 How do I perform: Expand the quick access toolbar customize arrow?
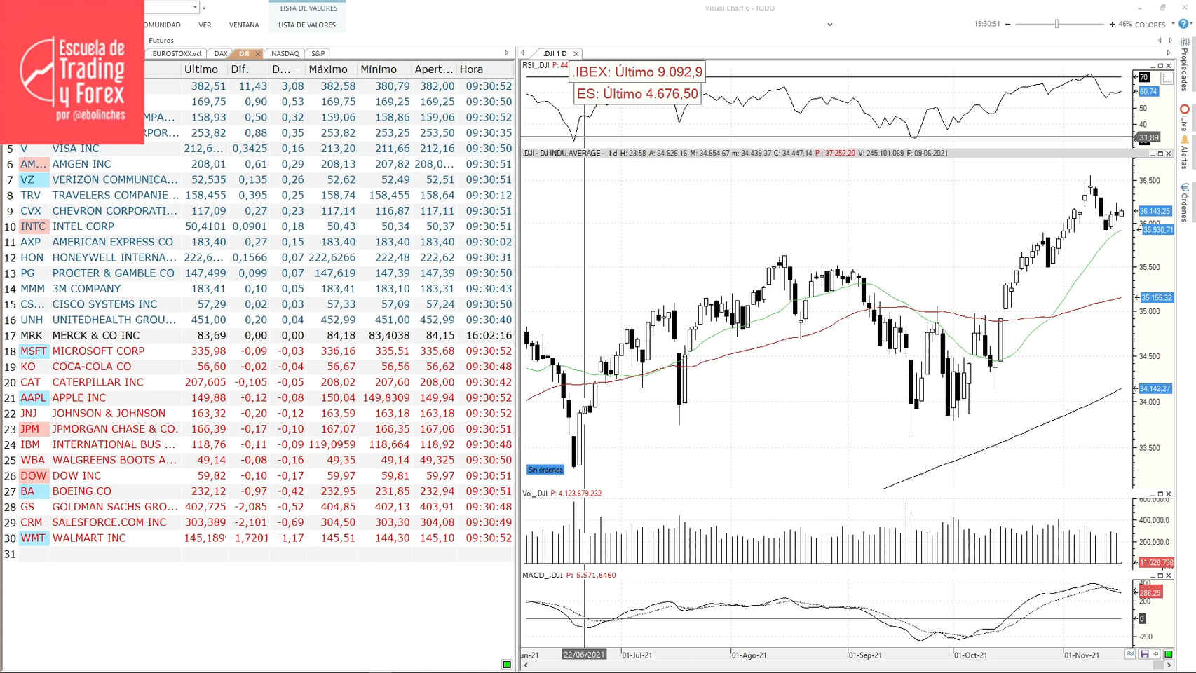click(204, 8)
